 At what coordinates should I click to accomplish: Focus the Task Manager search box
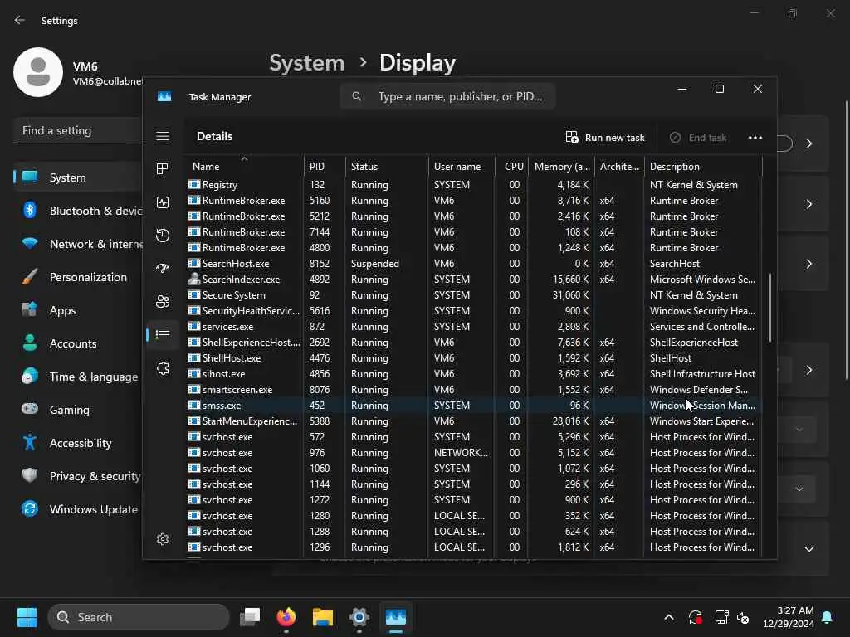tap(447, 96)
